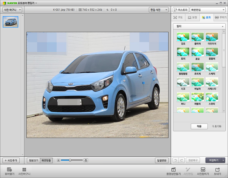Open 동영상만들기 video maker

174,171
